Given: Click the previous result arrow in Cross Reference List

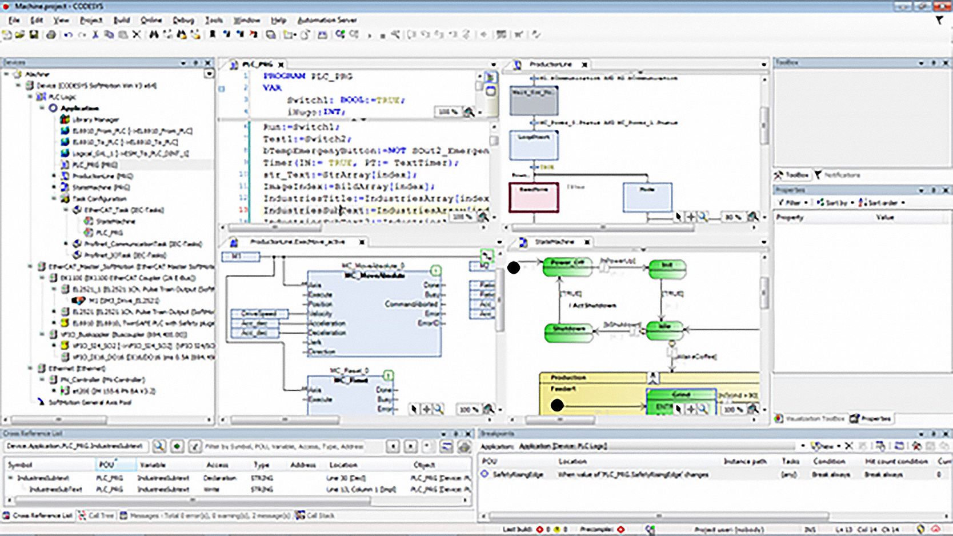Looking at the screenshot, I should point(393,446).
